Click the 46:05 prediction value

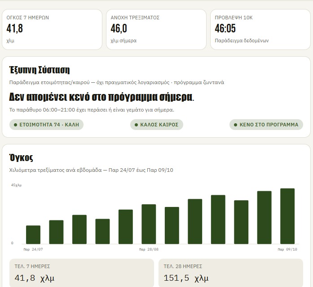pyautogui.click(x=225, y=28)
